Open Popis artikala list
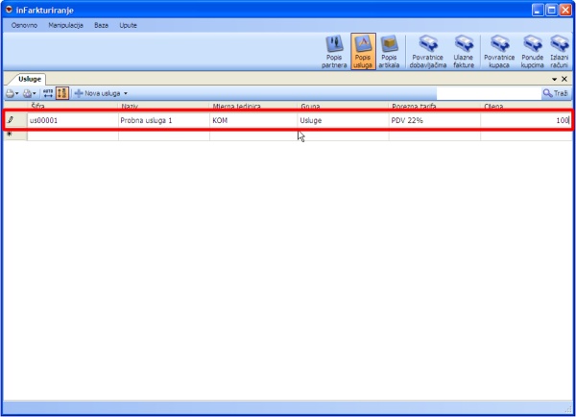The height and width of the screenshot is (417, 576). (x=389, y=52)
